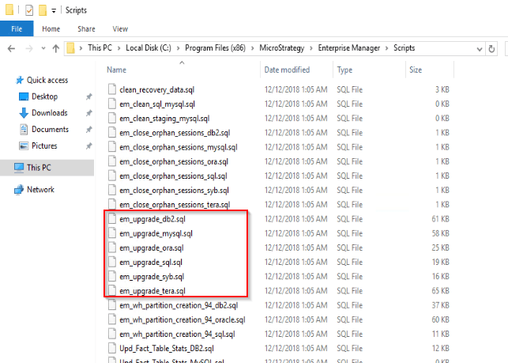Screen dimensions: 508x363
Task: Open the File menu
Action: tap(17, 29)
